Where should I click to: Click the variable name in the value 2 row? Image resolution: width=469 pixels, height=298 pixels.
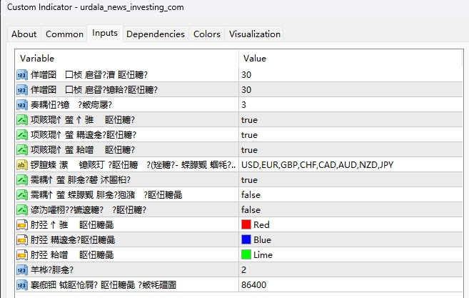click(51, 270)
